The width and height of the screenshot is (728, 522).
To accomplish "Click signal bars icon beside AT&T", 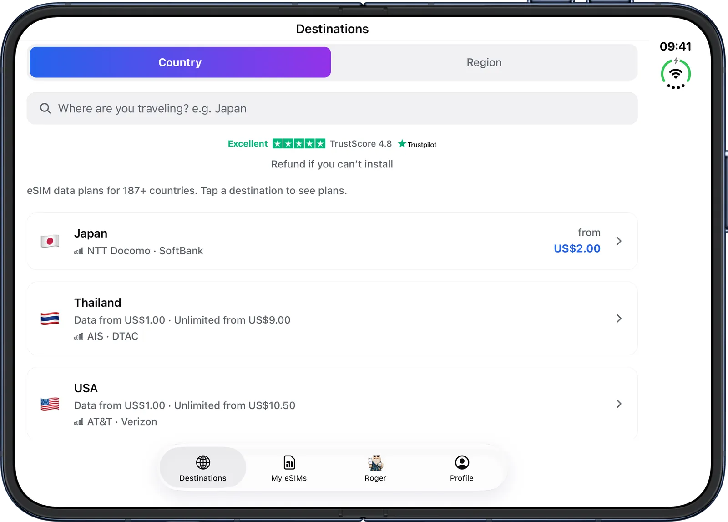I will 79,422.
